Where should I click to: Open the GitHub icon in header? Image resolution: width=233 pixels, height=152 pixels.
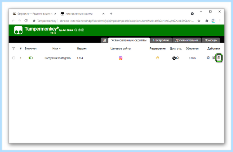click(76, 30)
